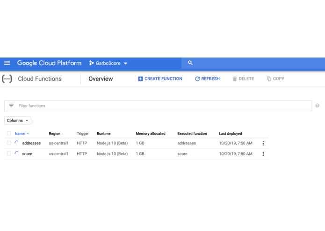Open the three-dot menu for score

[263, 154]
